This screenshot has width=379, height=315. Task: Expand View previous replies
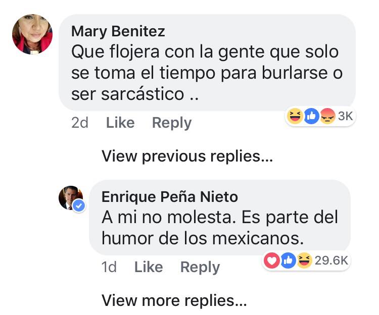(x=187, y=156)
